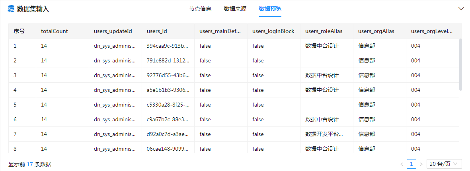Collapse panel with top-right chevron arrow
Viewport: 470px width, 171px height.
pos(461,9)
